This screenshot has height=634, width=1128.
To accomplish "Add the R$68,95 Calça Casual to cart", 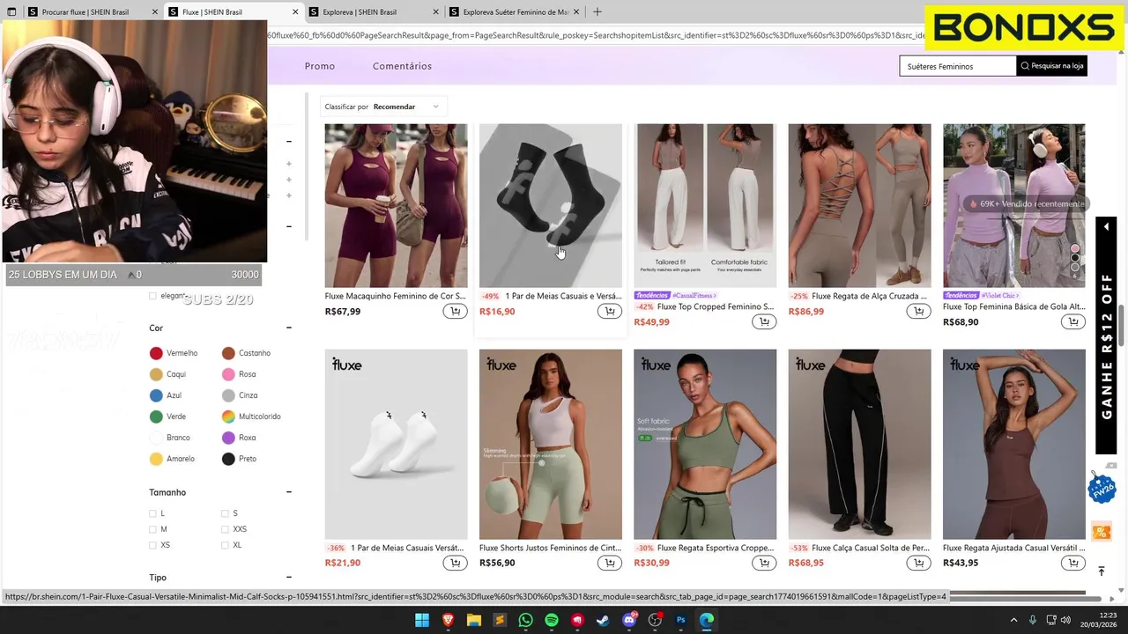I will pos(918,564).
